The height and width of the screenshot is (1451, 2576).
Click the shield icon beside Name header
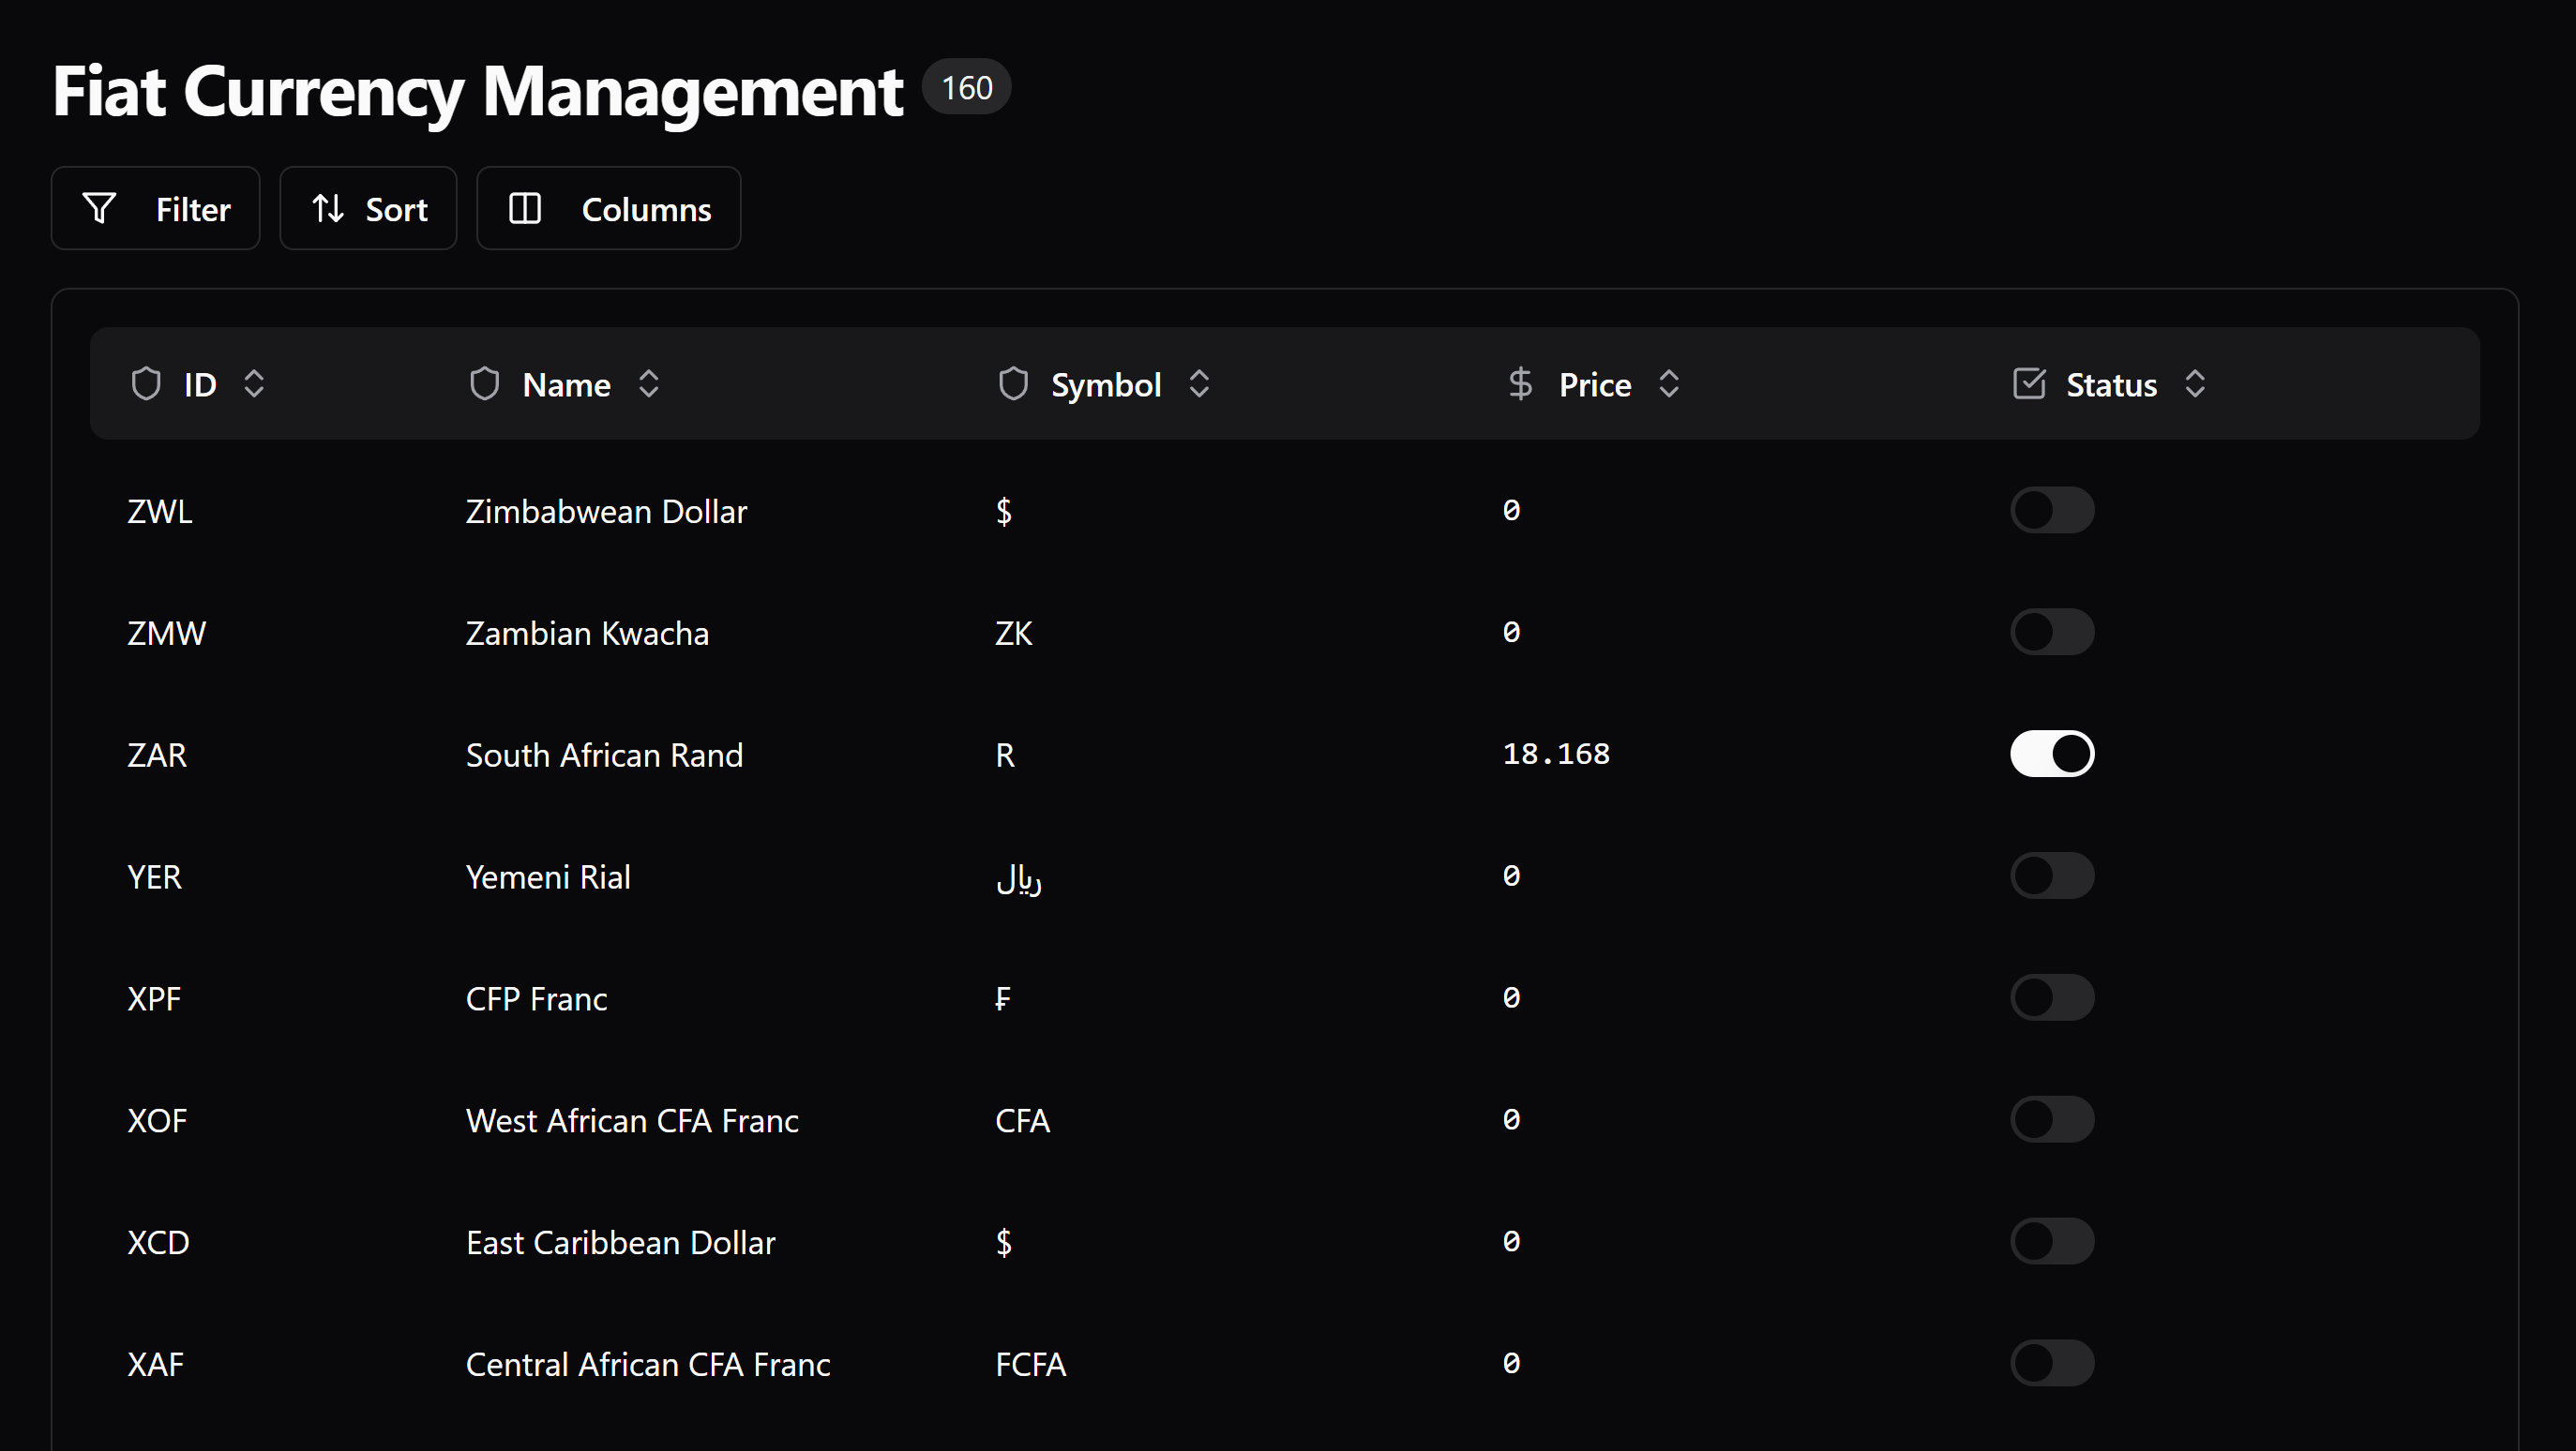[485, 384]
